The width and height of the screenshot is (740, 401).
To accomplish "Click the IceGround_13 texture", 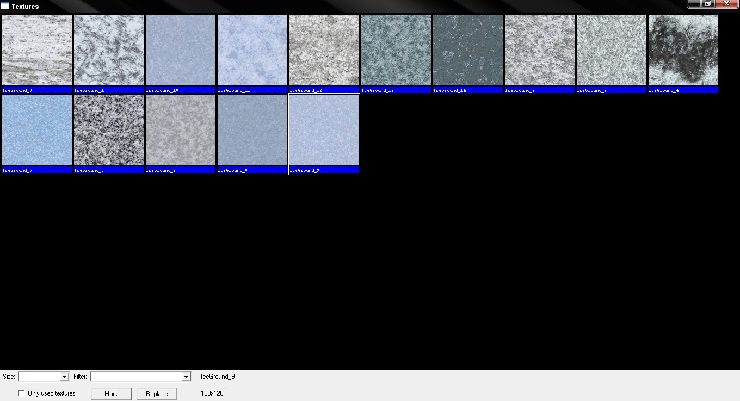I will click(396, 50).
